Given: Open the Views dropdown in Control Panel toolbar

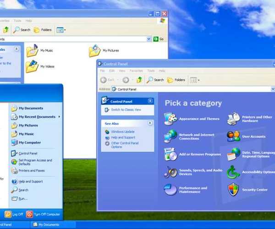Looking at the screenshot, I should coord(199,80).
